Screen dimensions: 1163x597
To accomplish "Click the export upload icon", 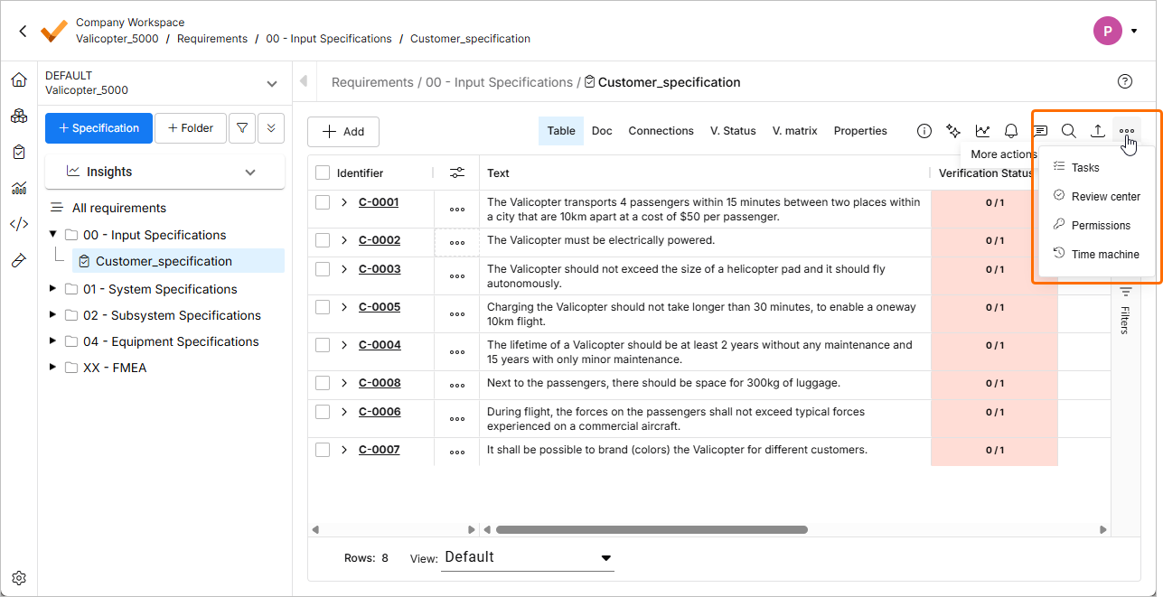I will pos(1097,131).
